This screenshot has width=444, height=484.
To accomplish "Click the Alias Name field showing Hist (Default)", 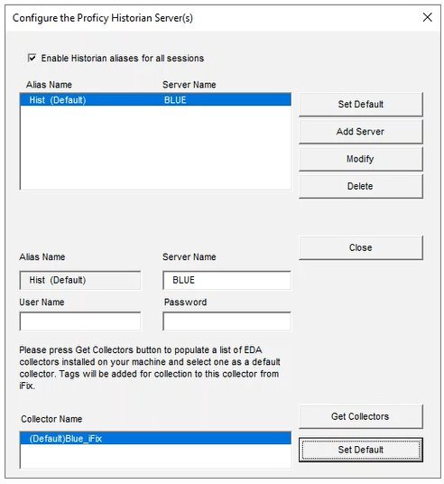I will [x=80, y=280].
